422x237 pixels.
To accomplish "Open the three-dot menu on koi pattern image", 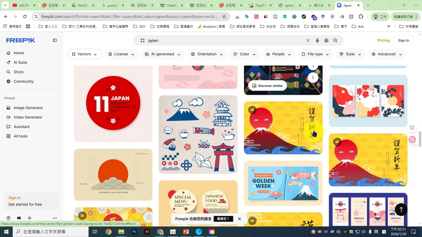I will (313, 78).
